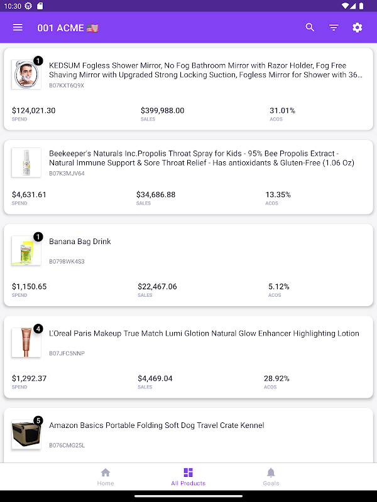Tap the $399,988.00 sales figure
This screenshot has width=377, height=502.
pyautogui.click(x=162, y=110)
